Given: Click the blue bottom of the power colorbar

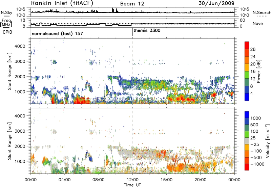Looking at the screenshot, I should (247, 97).
